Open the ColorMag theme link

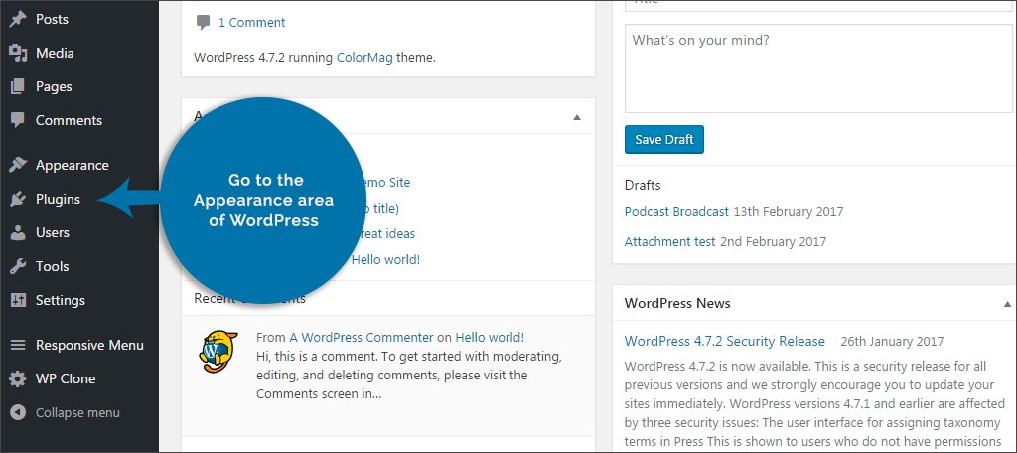pos(364,57)
